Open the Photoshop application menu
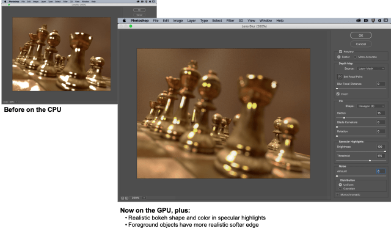Image resolution: width=391 pixels, height=231 pixels. [x=139, y=21]
